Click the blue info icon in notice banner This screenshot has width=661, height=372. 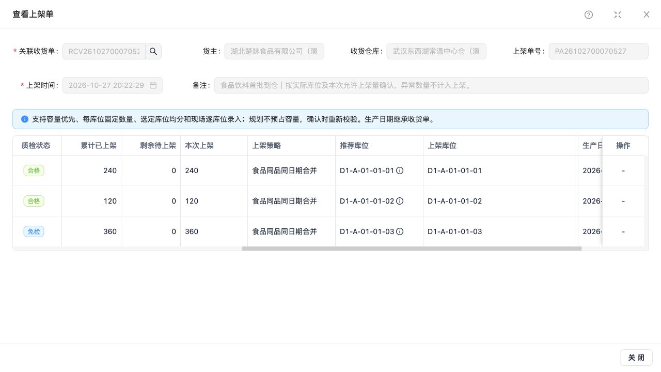(25, 119)
